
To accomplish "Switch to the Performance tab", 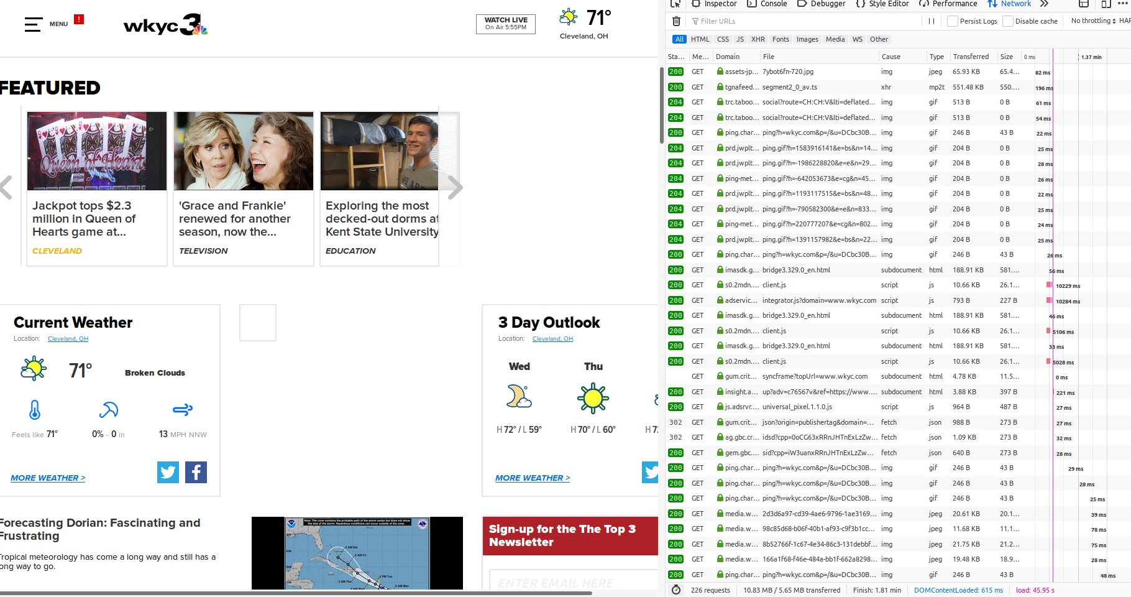I will coord(948,4).
